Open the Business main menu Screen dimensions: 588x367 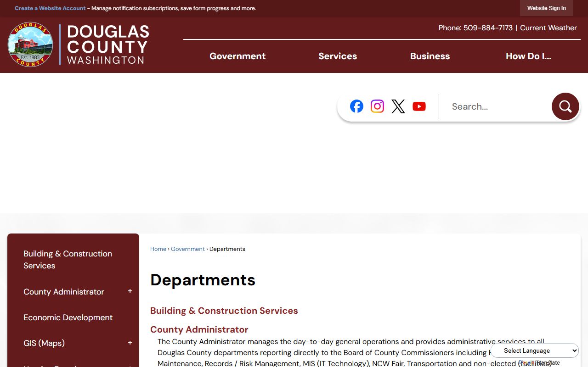click(430, 56)
